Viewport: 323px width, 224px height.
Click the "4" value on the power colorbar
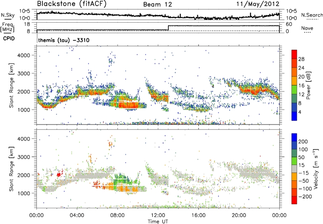click(x=300, y=112)
